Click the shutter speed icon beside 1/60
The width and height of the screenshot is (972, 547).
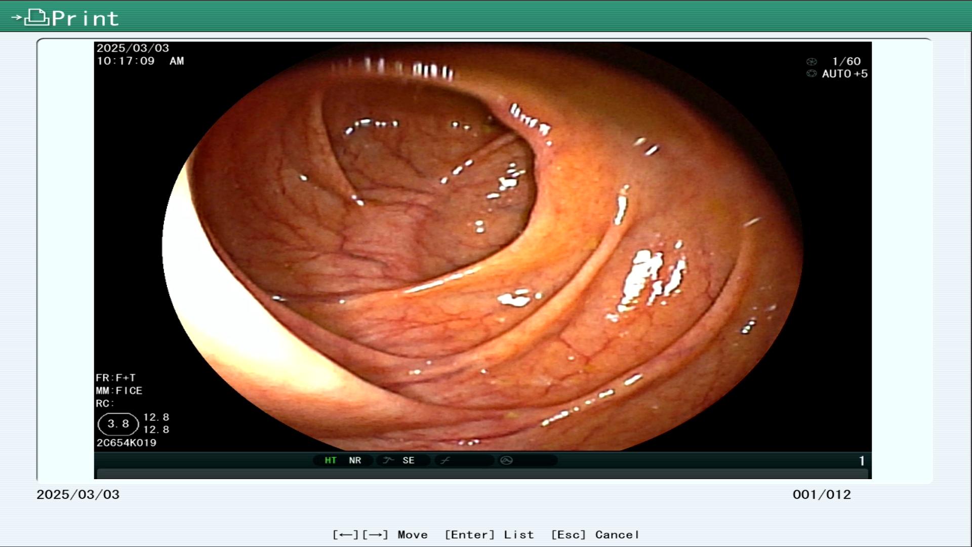tap(812, 62)
